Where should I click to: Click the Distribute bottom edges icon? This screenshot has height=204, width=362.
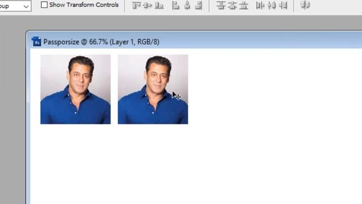tap(244, 5)
